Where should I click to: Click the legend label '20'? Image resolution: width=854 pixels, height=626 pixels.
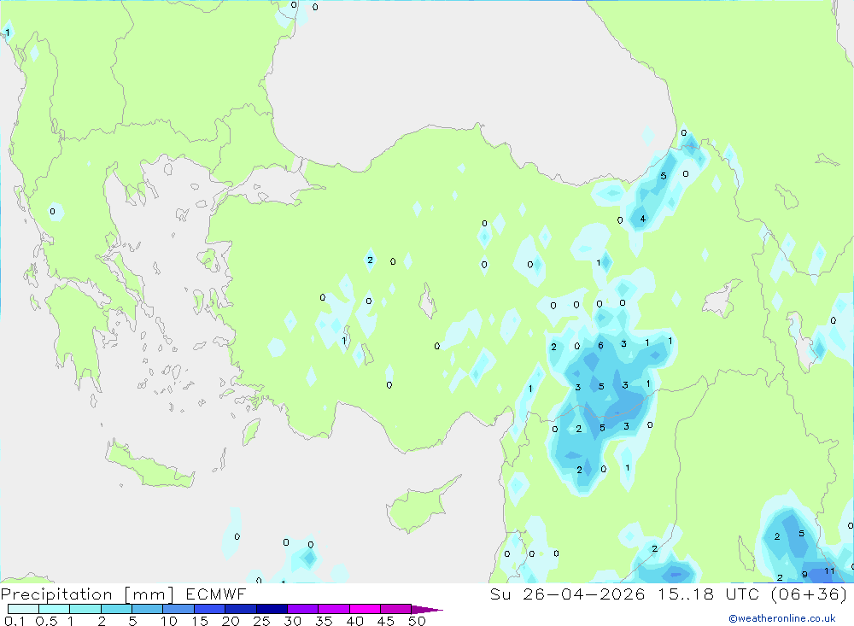point(231,621)
